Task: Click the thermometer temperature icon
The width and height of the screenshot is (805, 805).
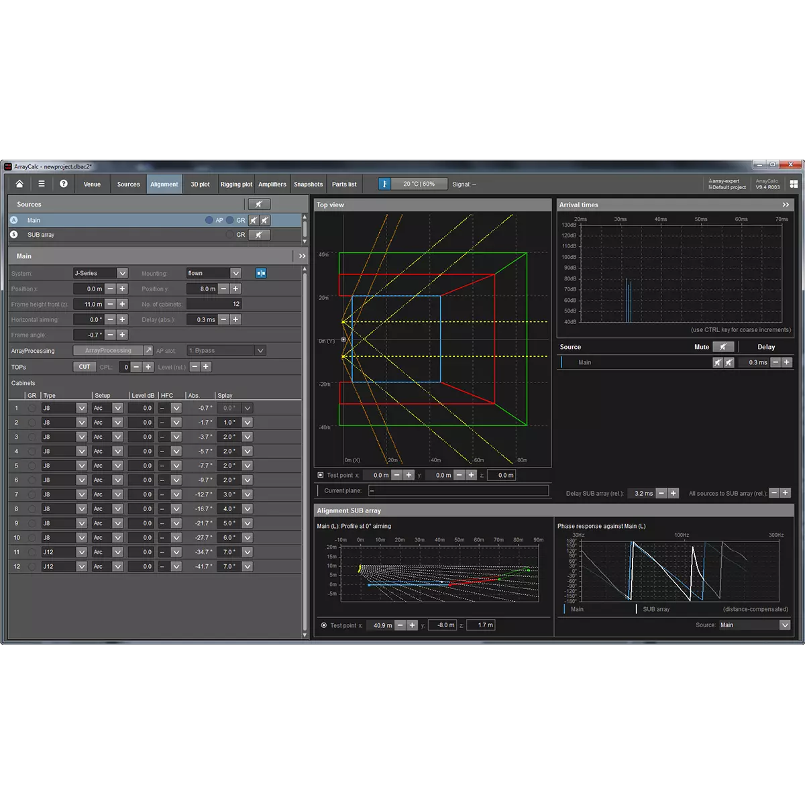Action: tap(384, 184)
